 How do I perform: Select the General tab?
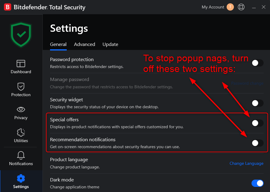(x=58, y=44)
